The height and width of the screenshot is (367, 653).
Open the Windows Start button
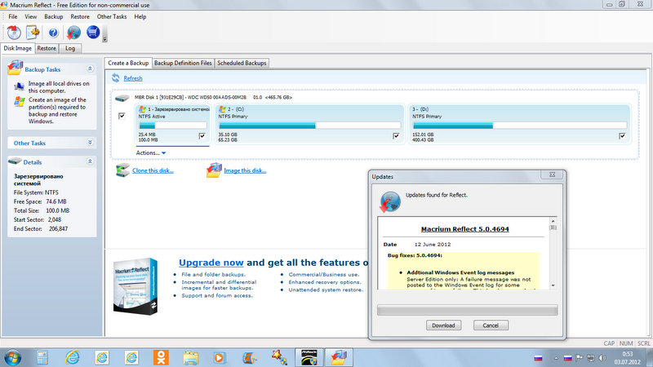(x=12, y=357)
